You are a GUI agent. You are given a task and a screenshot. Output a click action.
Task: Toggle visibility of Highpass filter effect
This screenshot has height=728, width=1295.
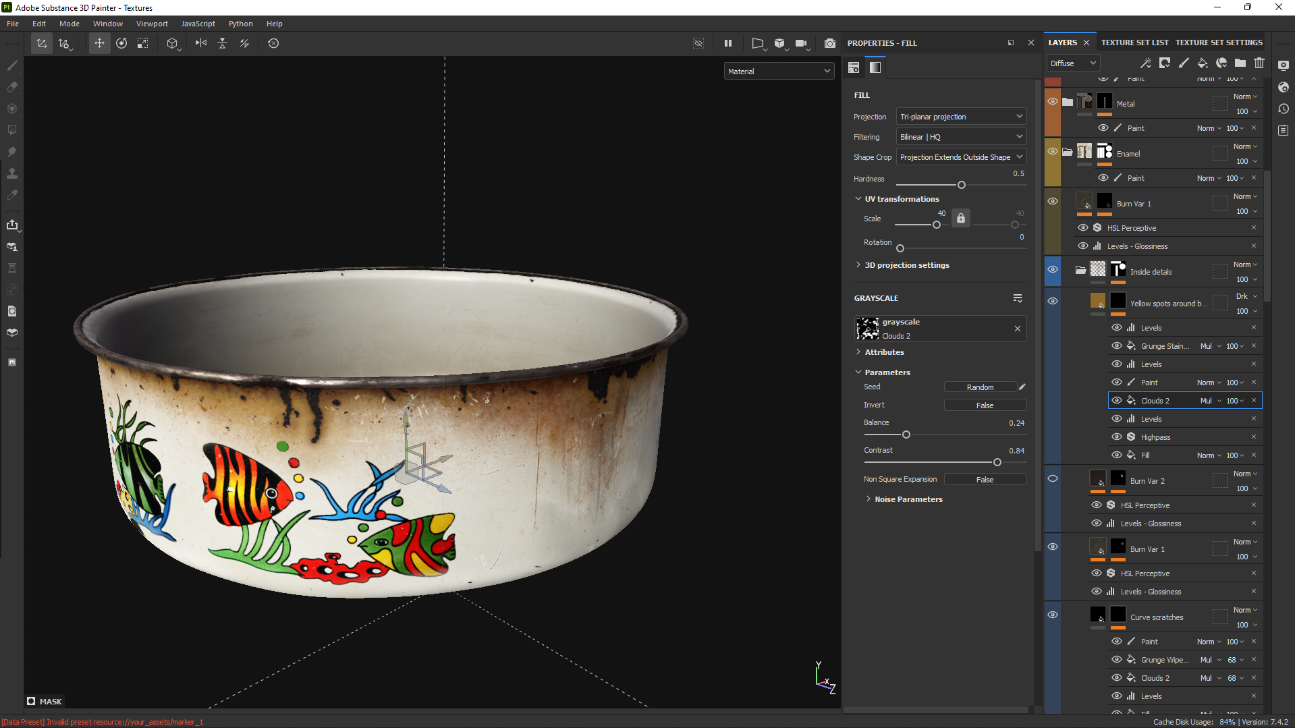pos(1117,437)
